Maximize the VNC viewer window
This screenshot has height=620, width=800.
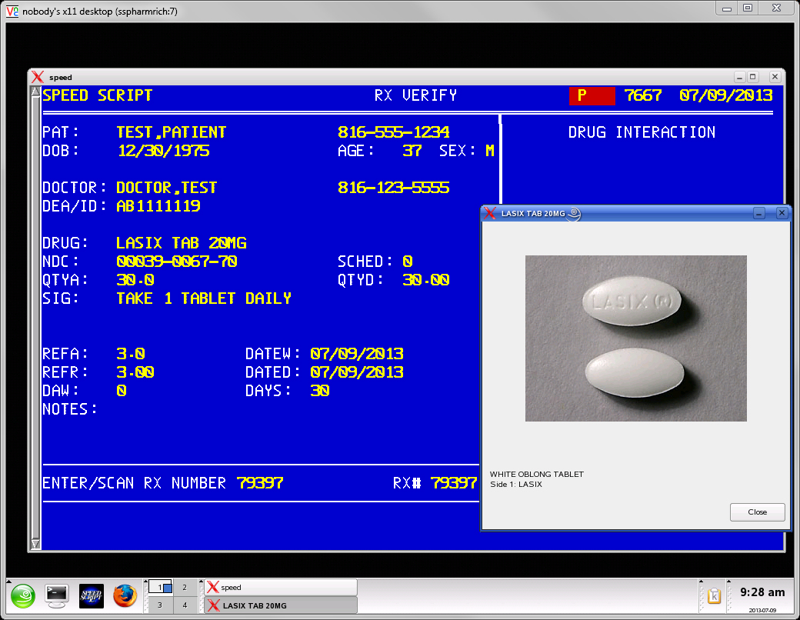748,8
